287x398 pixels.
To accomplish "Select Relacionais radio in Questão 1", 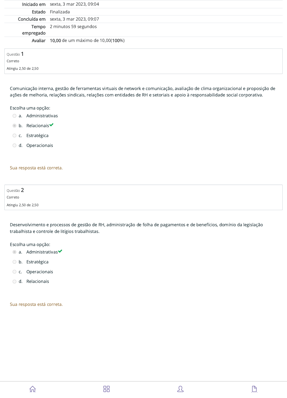I will coord(14,126).
